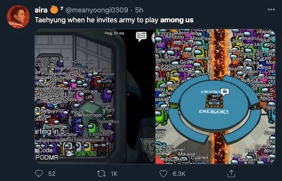Open the share upload icon
The image size is (282, 181).
click(231, 174)
